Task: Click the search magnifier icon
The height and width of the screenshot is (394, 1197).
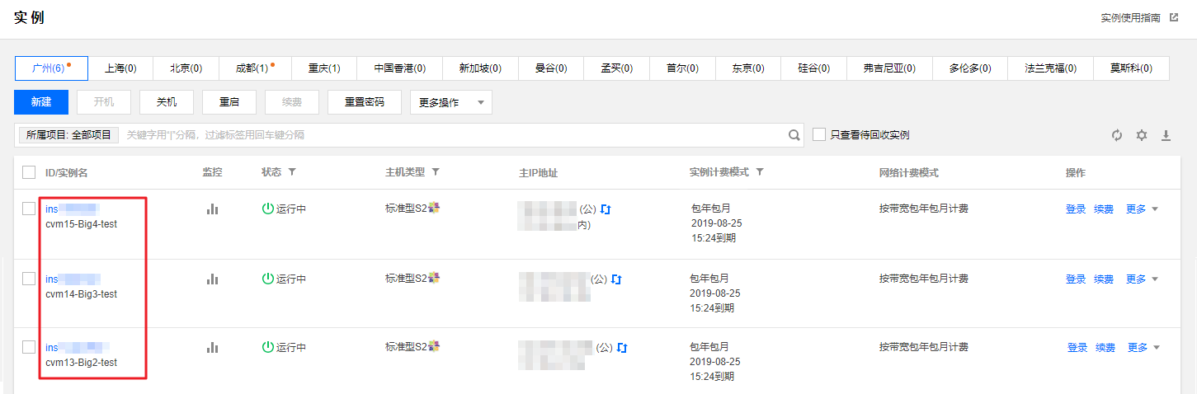Action: 794,135
